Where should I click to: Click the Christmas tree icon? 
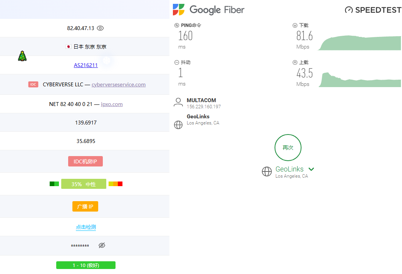tap(22, 56)
